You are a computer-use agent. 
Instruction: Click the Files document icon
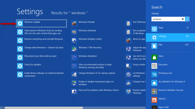pos(154,46)
